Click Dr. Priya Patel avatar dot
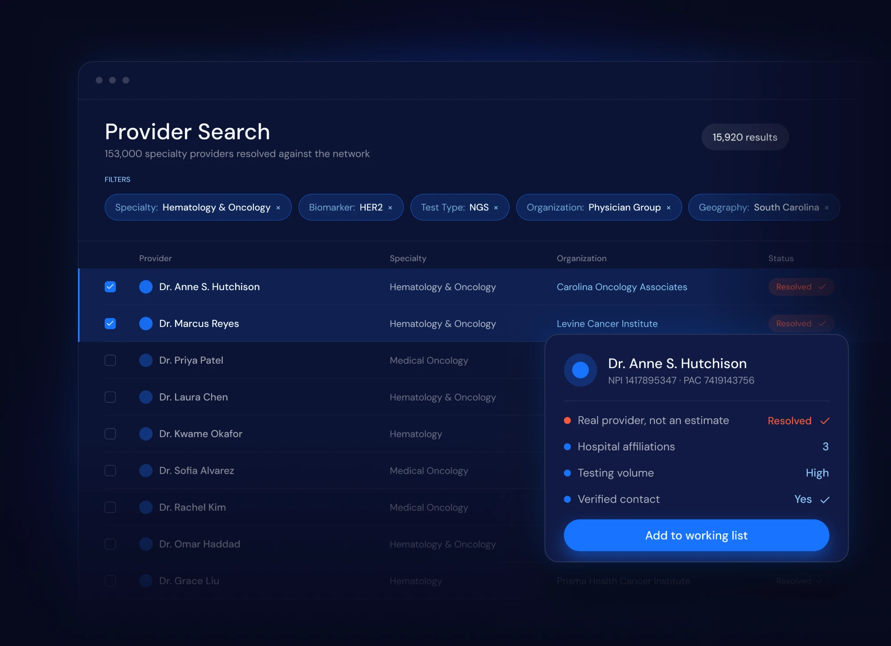The image size is (891, 646). tap(146, 360)
